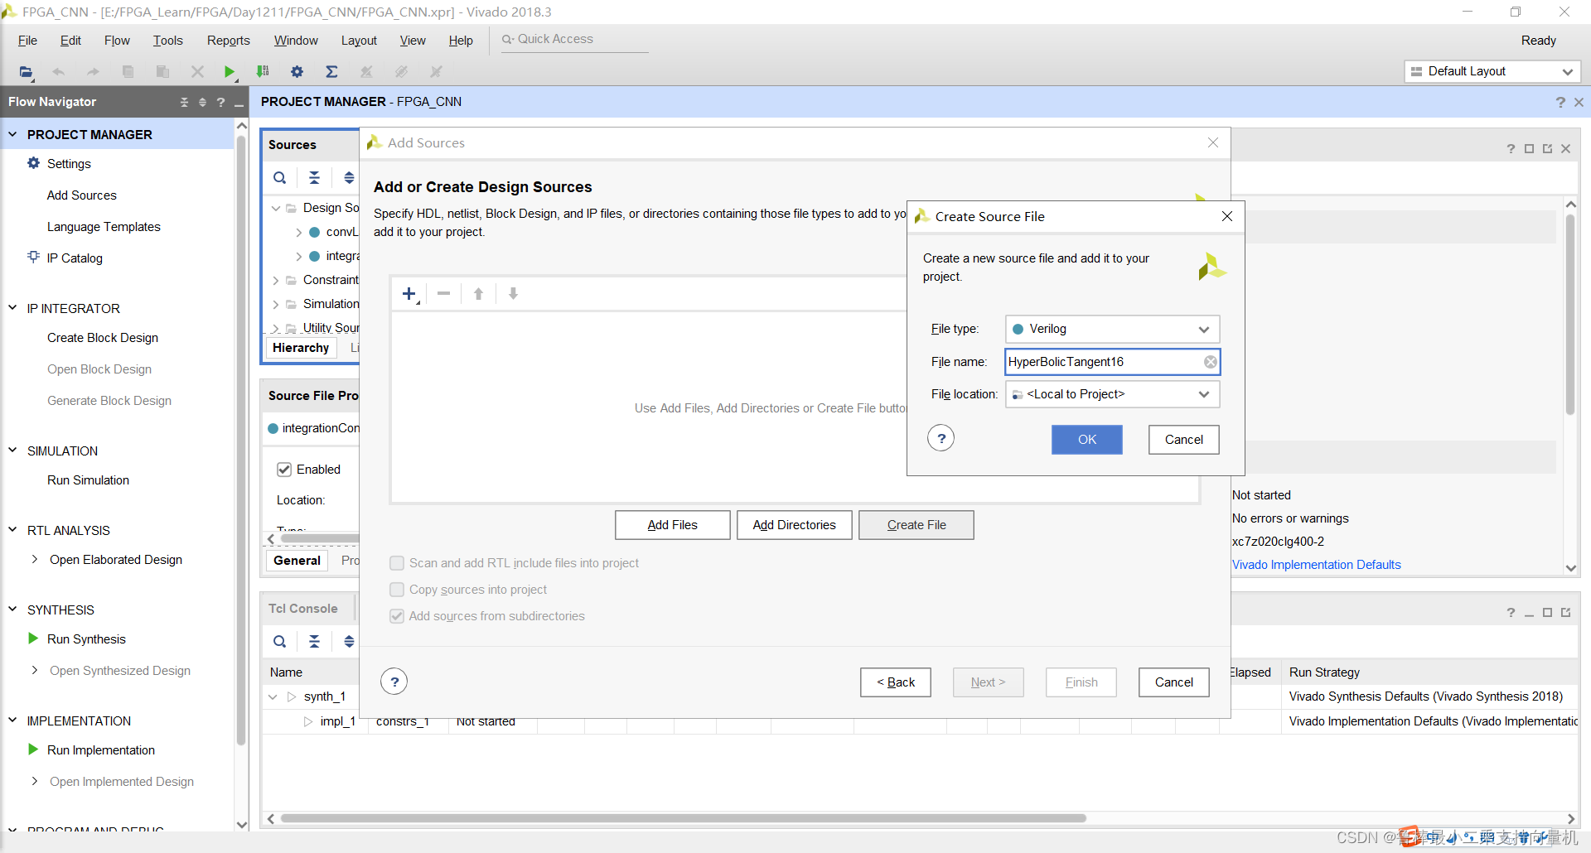Click the minus Remove icon in file list
This screenshot has width=1591, height=853.
click(444, 294)
